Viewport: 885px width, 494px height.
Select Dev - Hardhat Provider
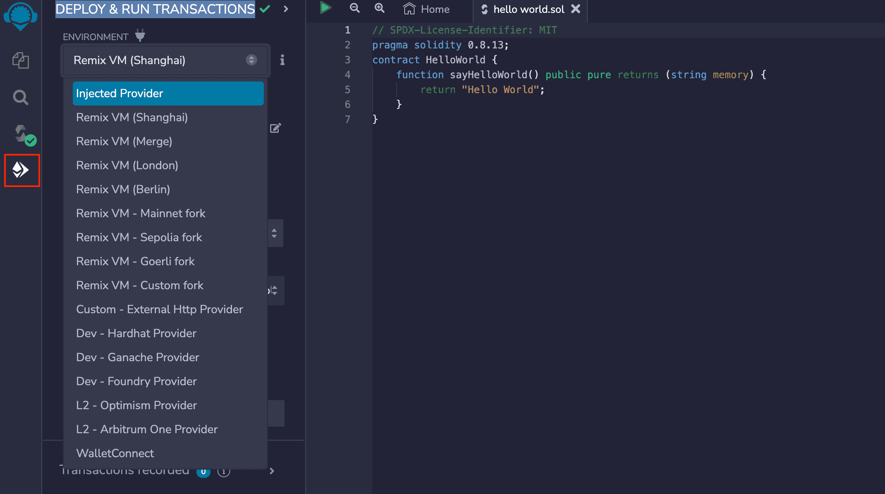click(x=136, y=333)
